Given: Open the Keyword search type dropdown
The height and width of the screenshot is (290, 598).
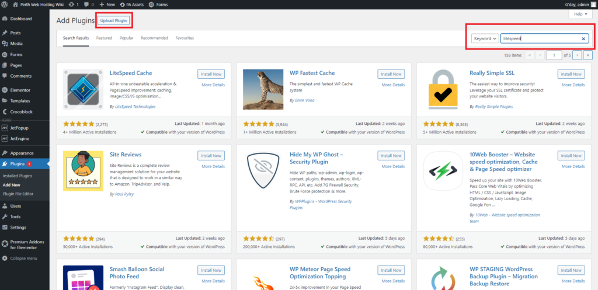Looking at the screenshot, I should click(x=485, y=39).
